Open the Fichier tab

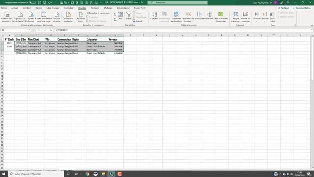click(4, 8)
